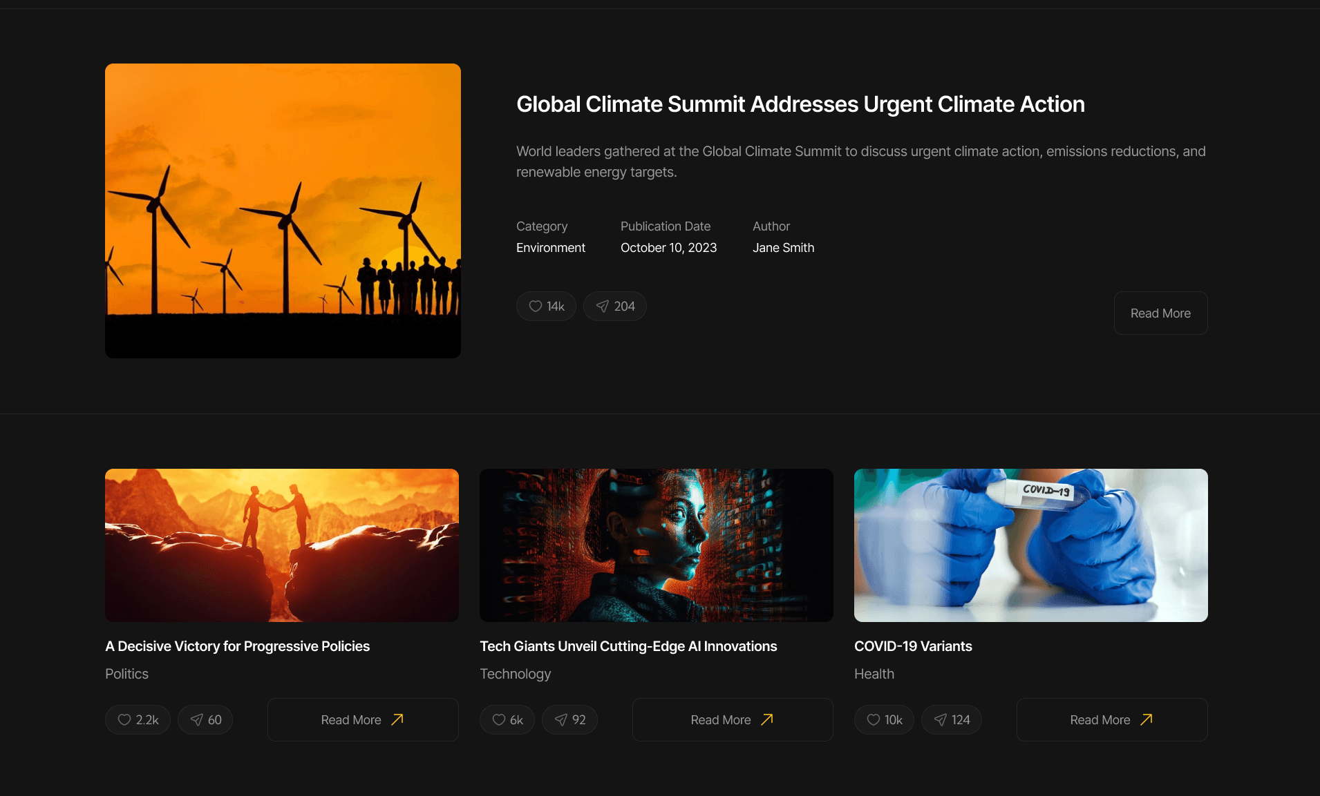Click the wind turbine featured image
The width and height of the screenshot is (1320, 796).
point(283,211)
